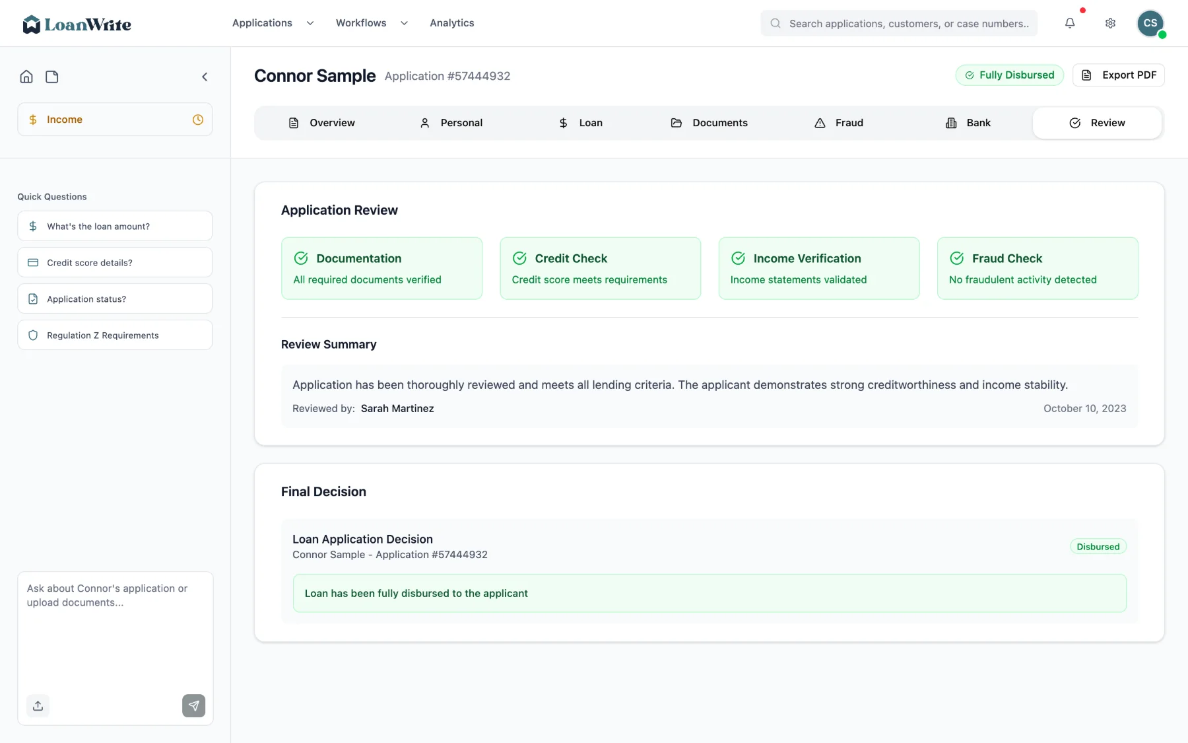This screenshot has height=743, width=1188.
Task: Click the Fully Disbursed status badge
Action: point(1009,75)
